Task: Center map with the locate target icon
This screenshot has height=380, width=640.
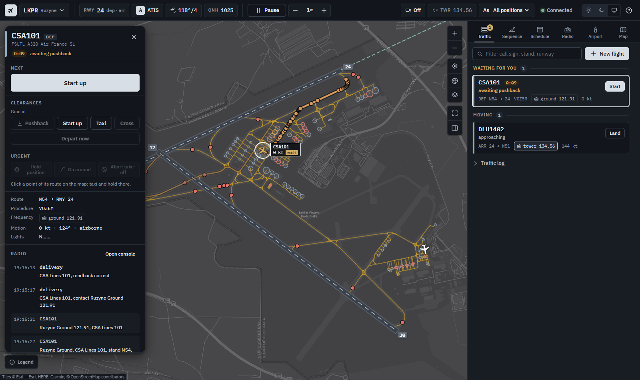Action: click(x=455, y=66)
